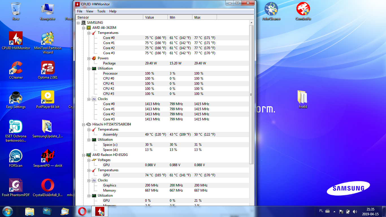
Task: Collapse the Temperatures group under AMD A6-3420M
Action: [89, 33]
